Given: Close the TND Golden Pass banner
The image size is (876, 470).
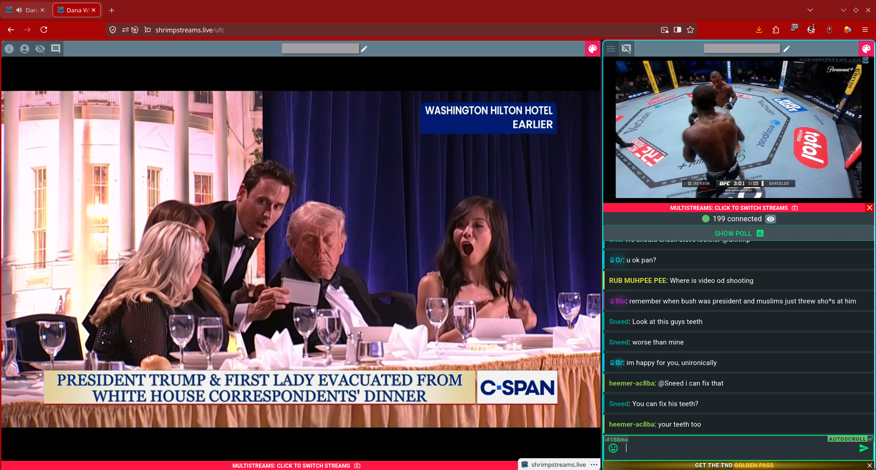Looking at the screenshot, I should 870,465.
